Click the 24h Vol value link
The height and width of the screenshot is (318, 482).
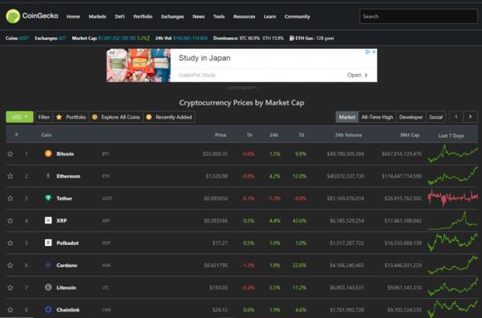(190, 38)
